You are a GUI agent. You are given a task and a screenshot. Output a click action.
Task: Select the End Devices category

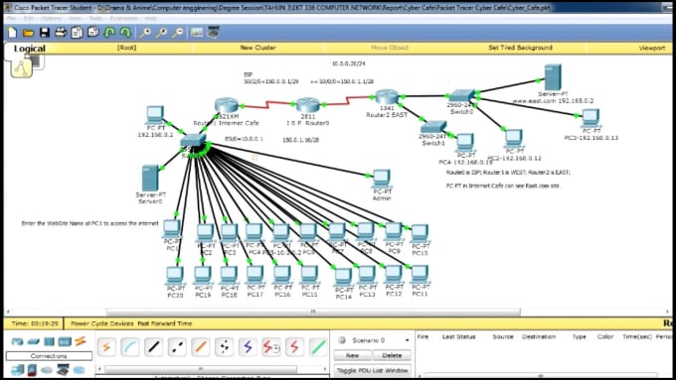tap(18, 370)
